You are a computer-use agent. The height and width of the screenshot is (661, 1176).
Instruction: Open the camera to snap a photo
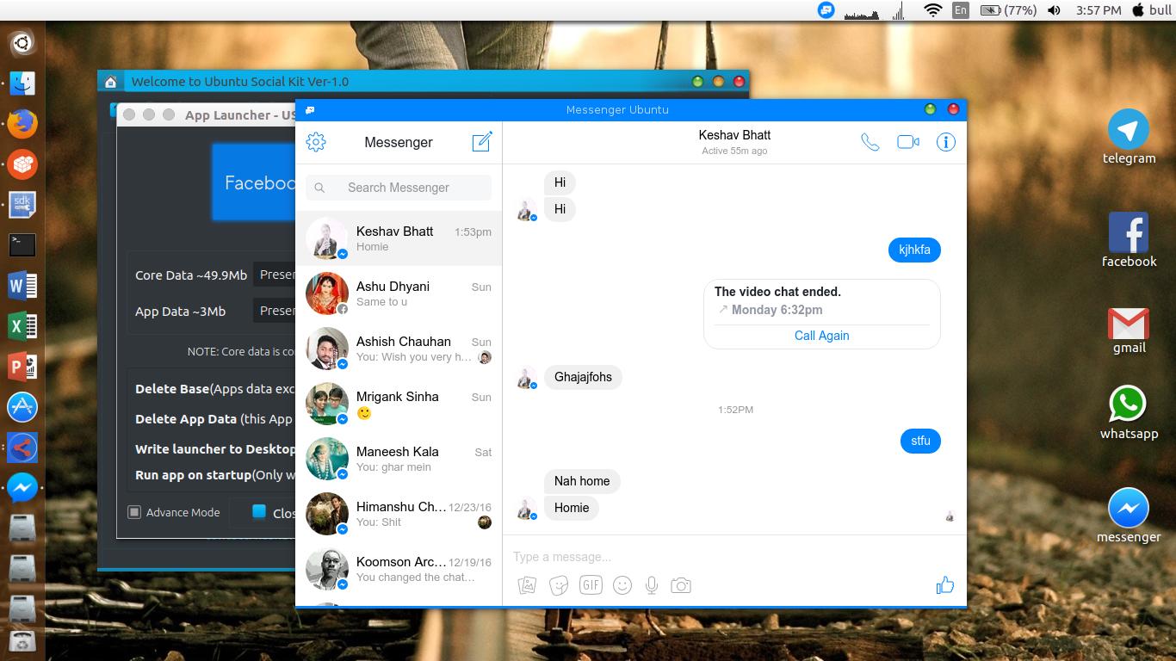(681, 584)
